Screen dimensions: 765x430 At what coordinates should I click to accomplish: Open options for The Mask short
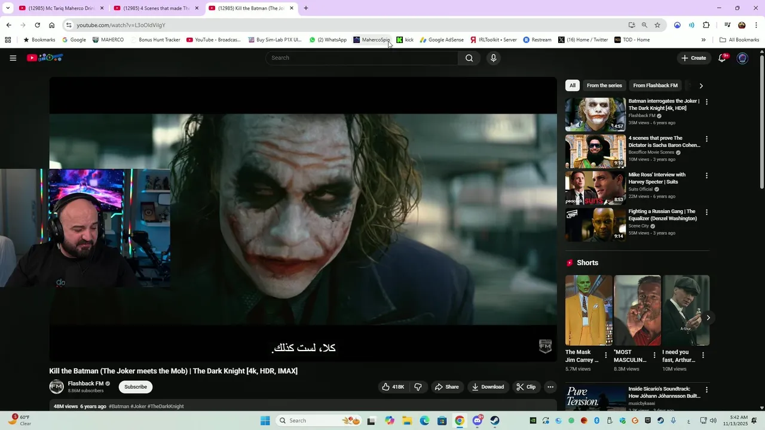tap(606, 355)
